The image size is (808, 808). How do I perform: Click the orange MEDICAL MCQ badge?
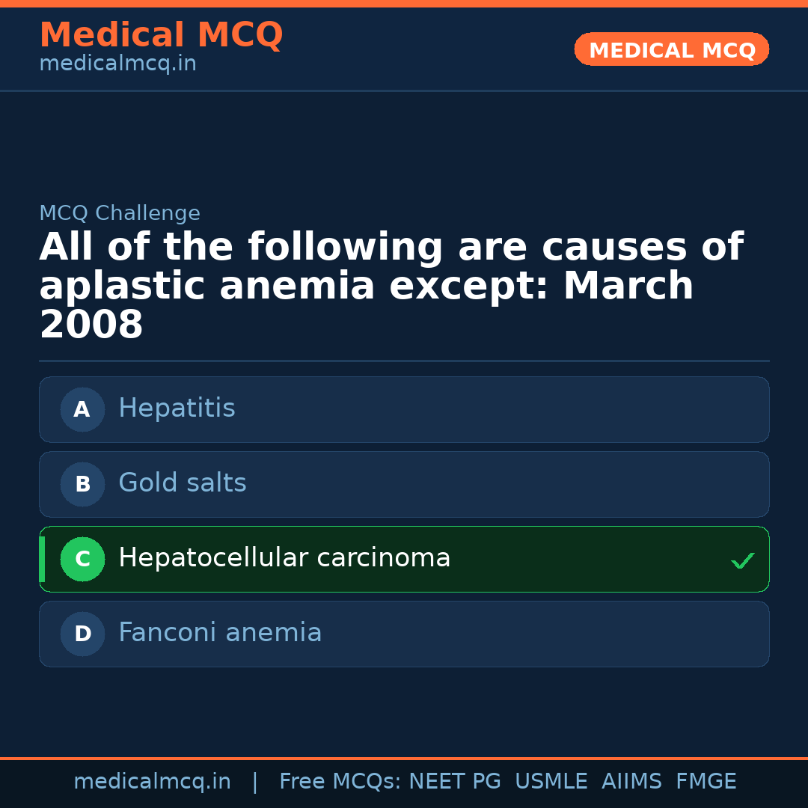tap(671, 50)
